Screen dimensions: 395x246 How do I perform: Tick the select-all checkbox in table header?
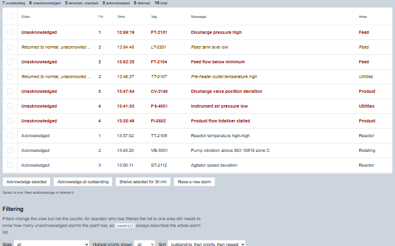tap(10, 17)
